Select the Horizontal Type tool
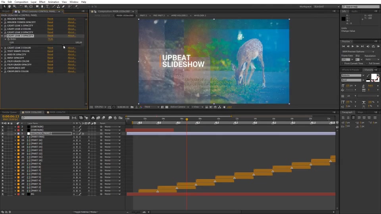This screenshot has height=214, width=381. 47,7
